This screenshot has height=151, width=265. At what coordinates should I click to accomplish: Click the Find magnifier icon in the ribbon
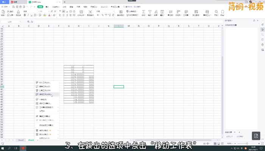tap(216, 12)
